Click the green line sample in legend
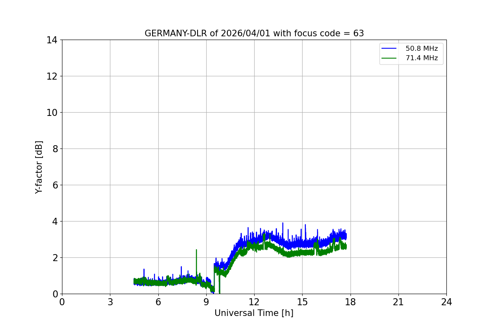Image resolution: width=496 pixels, height=330 pixels. pos(389,58)
